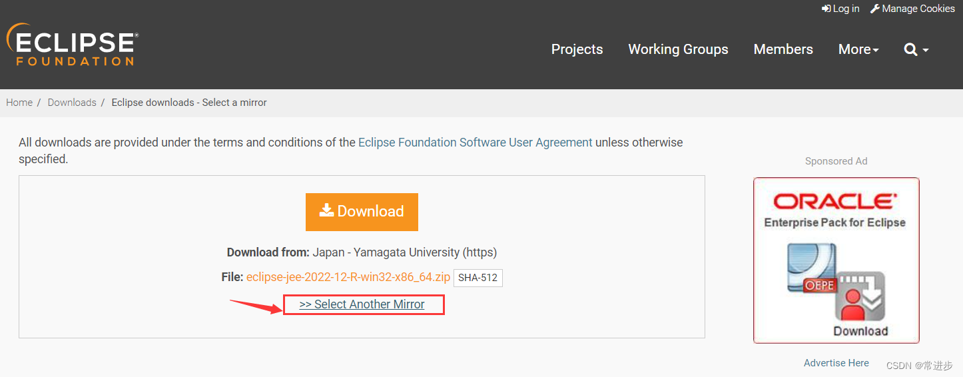
Task: Open the Working Groups menu item
Action: tap(678, 49)
